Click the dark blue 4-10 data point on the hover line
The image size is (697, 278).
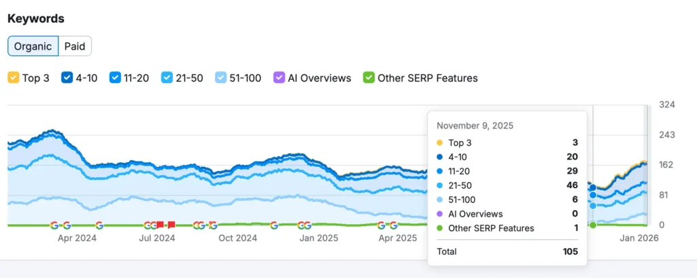click(593, 187)
